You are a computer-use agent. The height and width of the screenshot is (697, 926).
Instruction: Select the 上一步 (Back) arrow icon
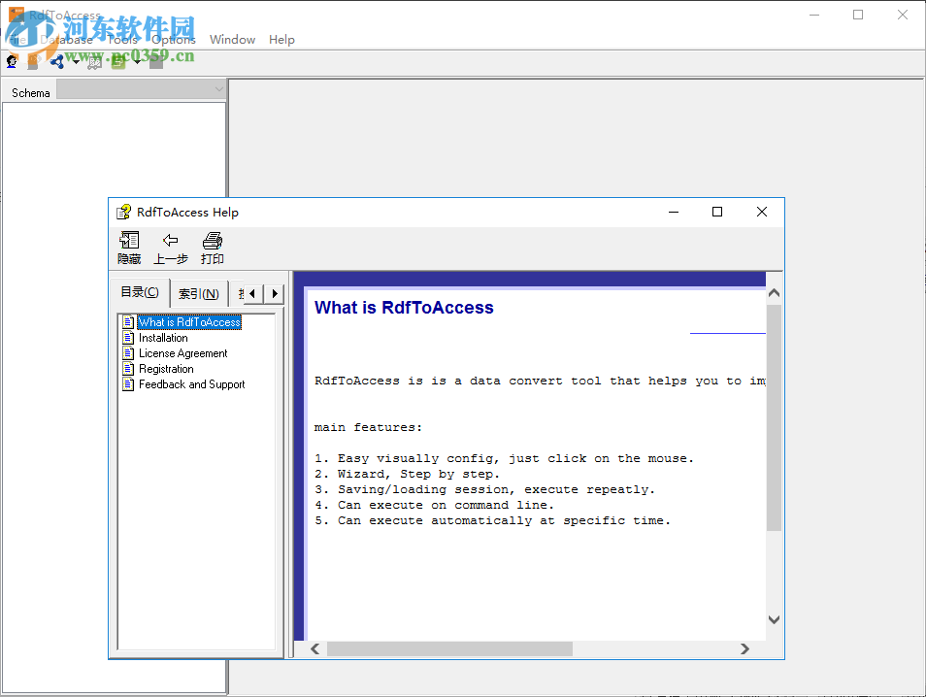(x=171, y=247)
